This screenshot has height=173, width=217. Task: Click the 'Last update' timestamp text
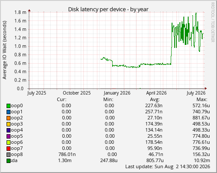168,166
